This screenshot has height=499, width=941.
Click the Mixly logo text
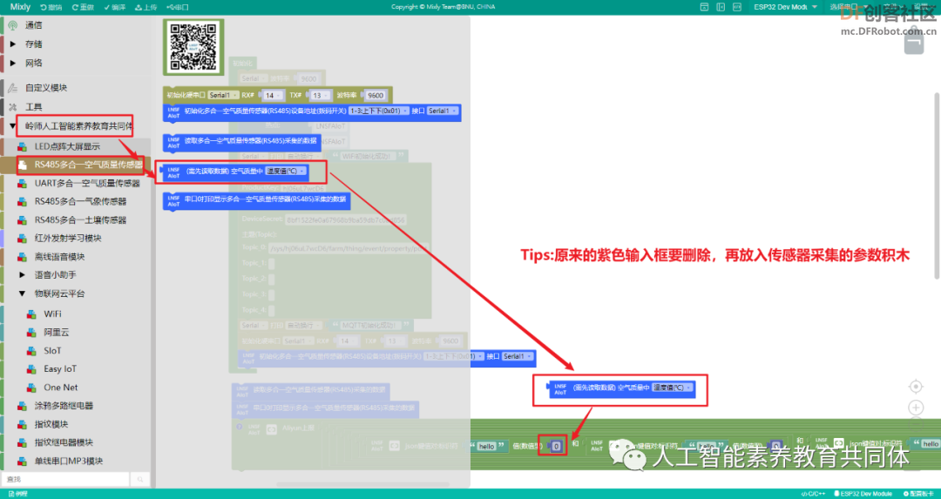point(20,7)
